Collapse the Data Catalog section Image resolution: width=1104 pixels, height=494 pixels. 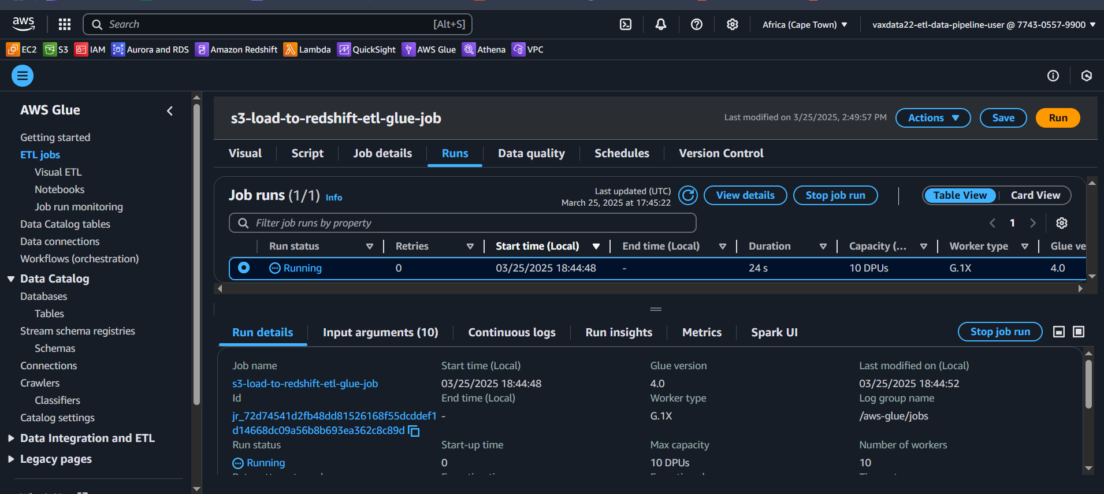[11, 279]
